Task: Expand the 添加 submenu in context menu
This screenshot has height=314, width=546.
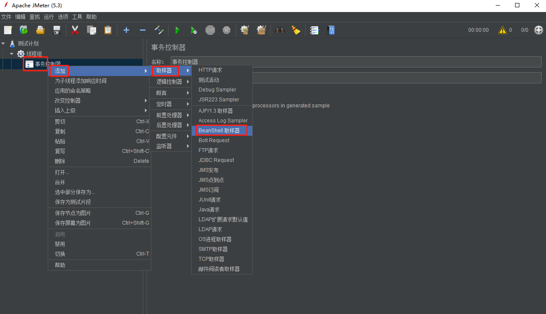Action: point(99,71)
